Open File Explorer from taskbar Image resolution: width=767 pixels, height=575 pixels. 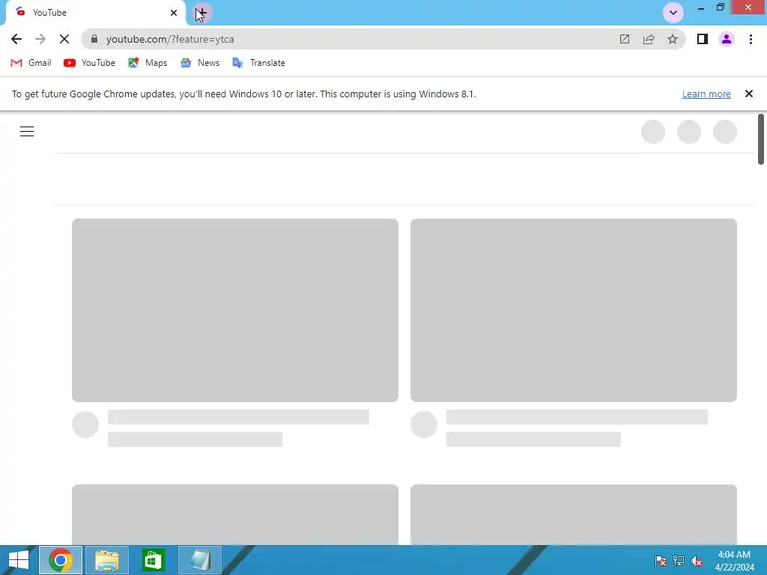coord(107,560)
